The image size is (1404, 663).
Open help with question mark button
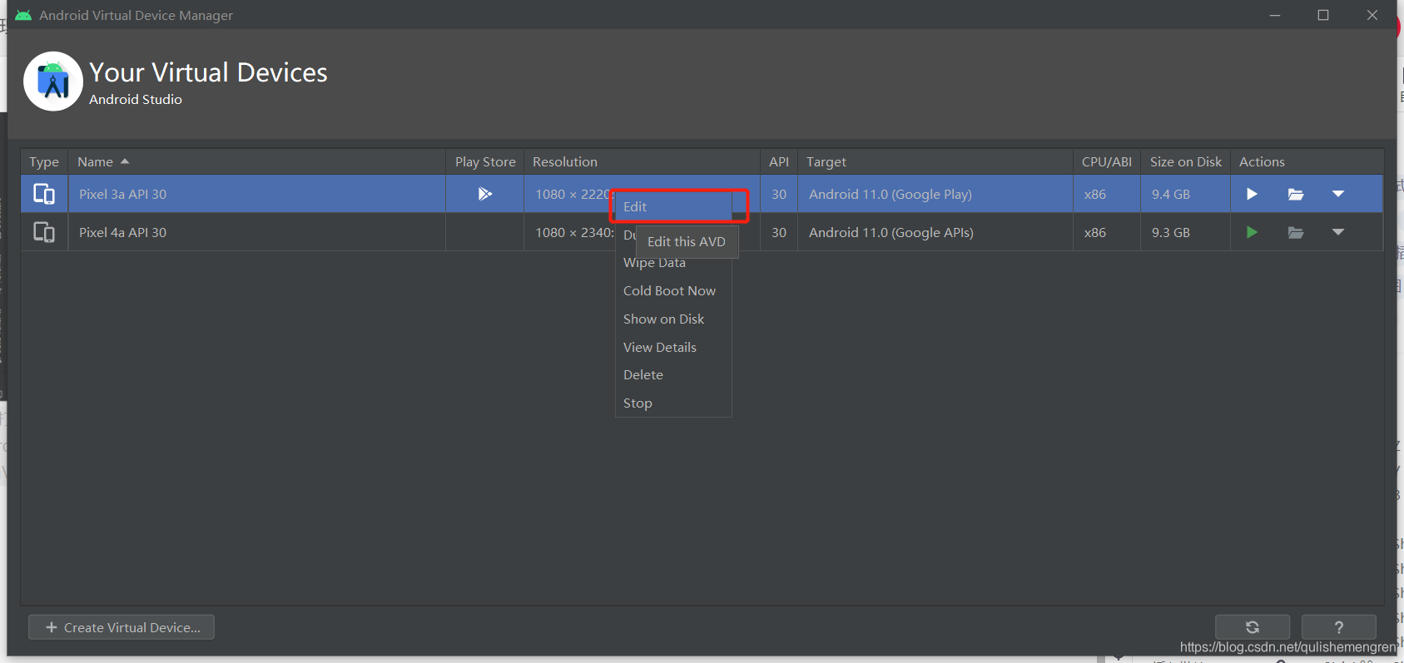click(x=1338, y=627)
